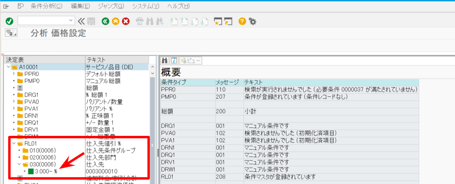Click the calculator icon in the 総額 tree row
This screenshot has height=184, width=455.
[20, 88]
